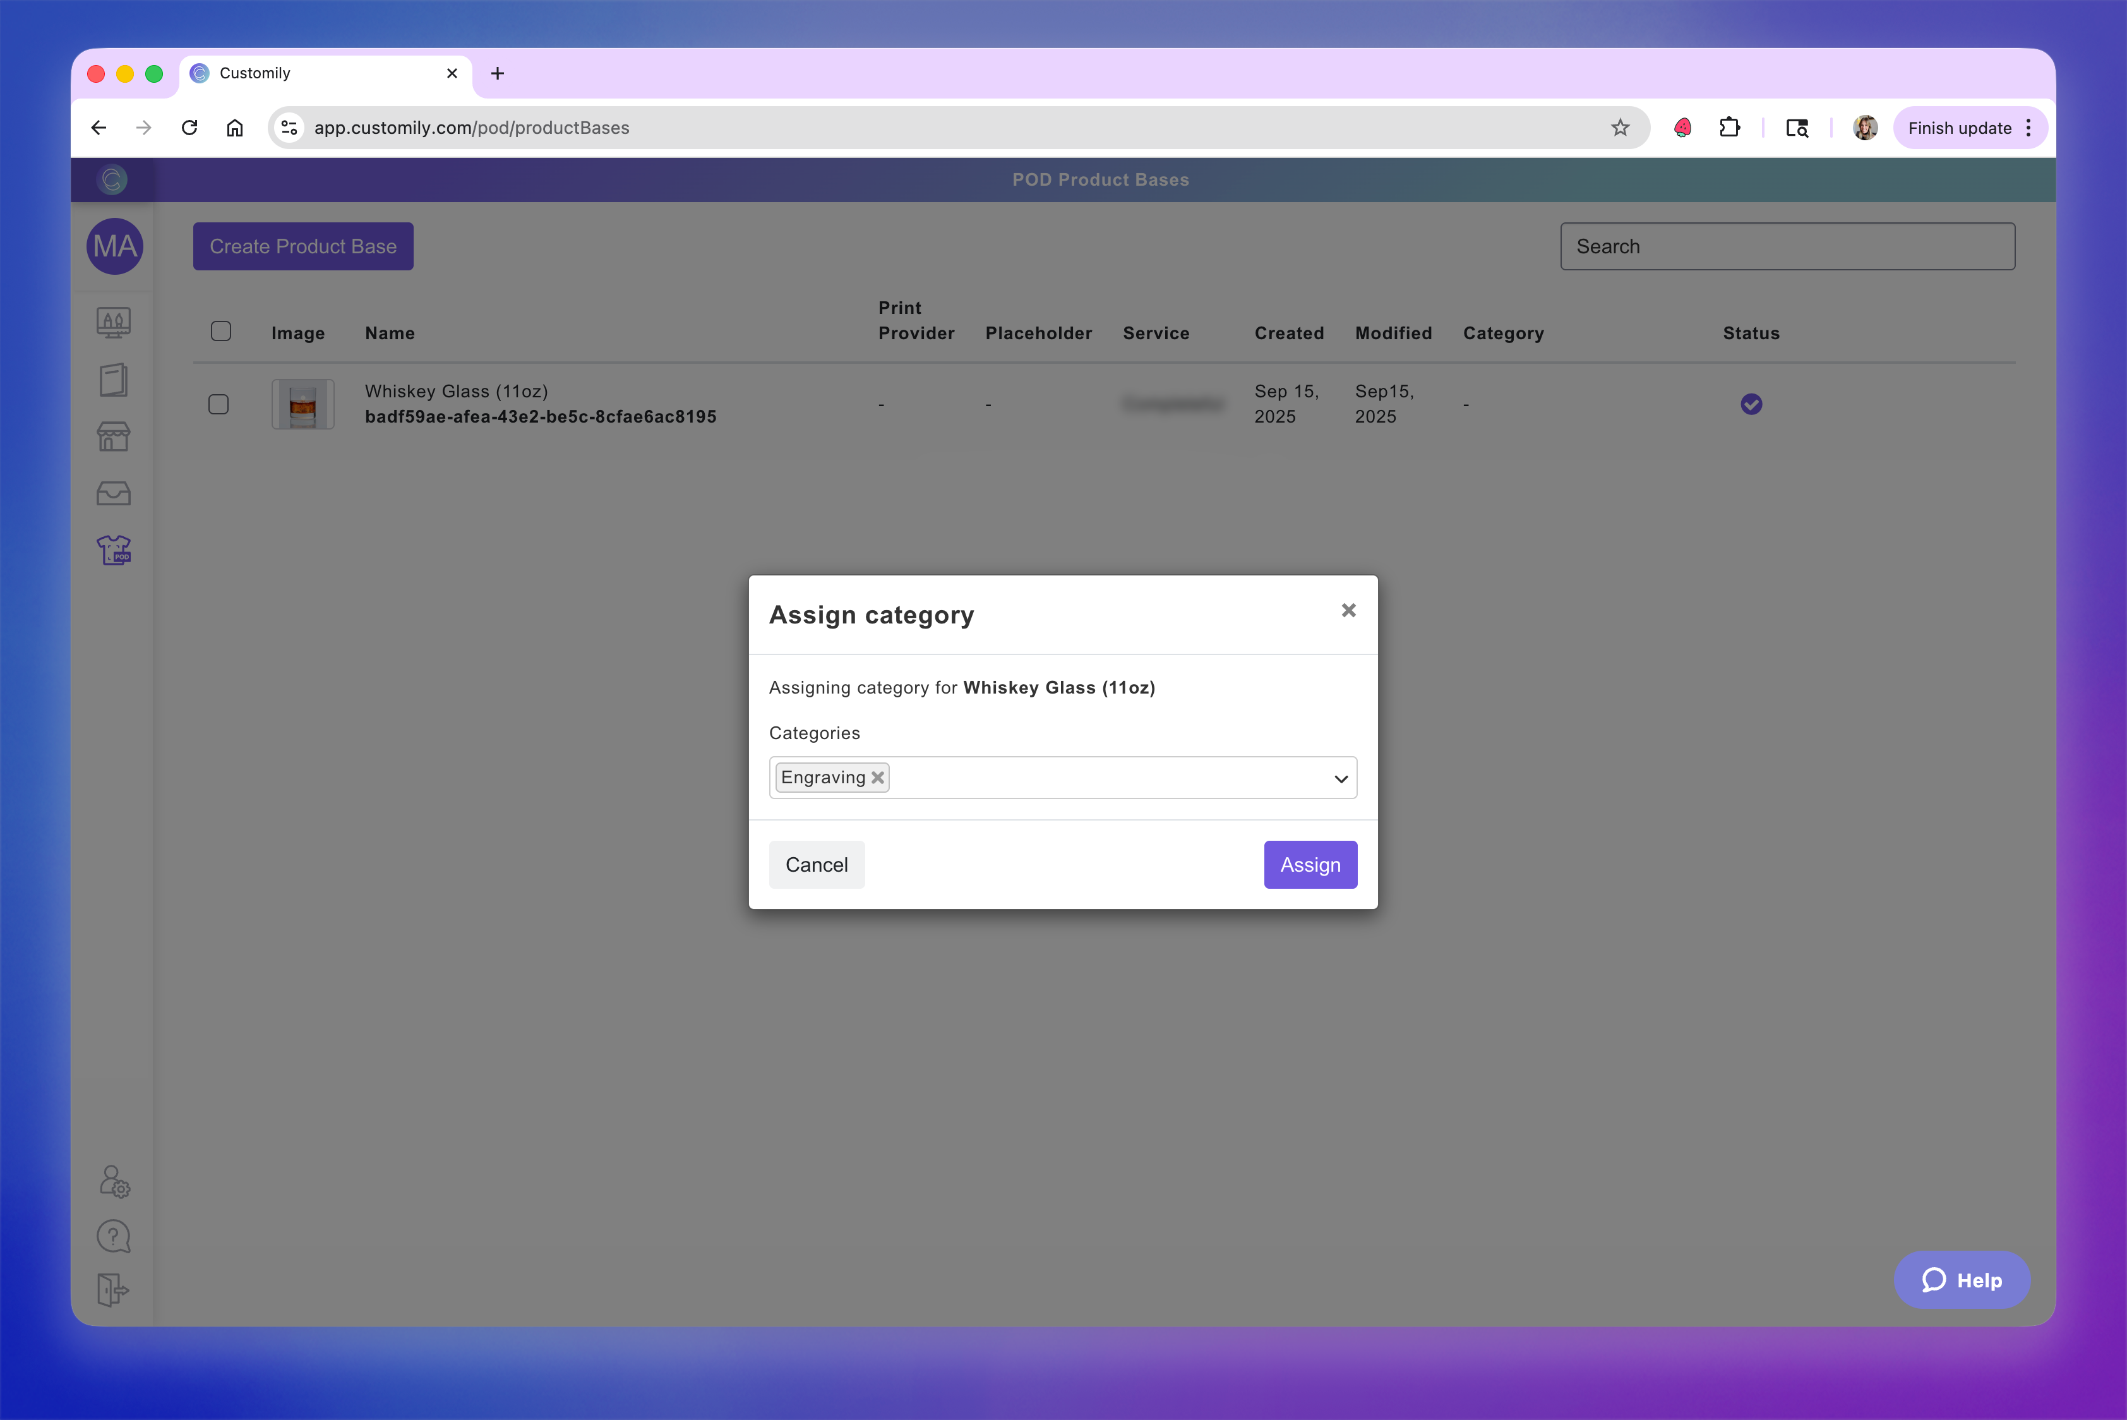2127x1420 pixels.
Task: Click the Search input field
Action: click(1787, 246)
